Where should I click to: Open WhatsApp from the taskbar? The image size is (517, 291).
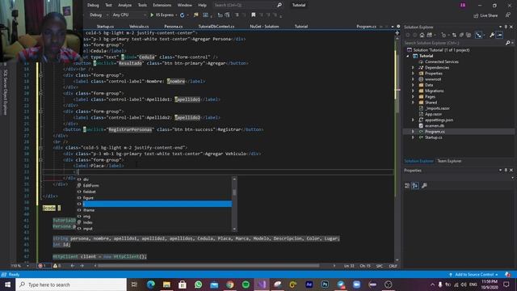[198, 285]
